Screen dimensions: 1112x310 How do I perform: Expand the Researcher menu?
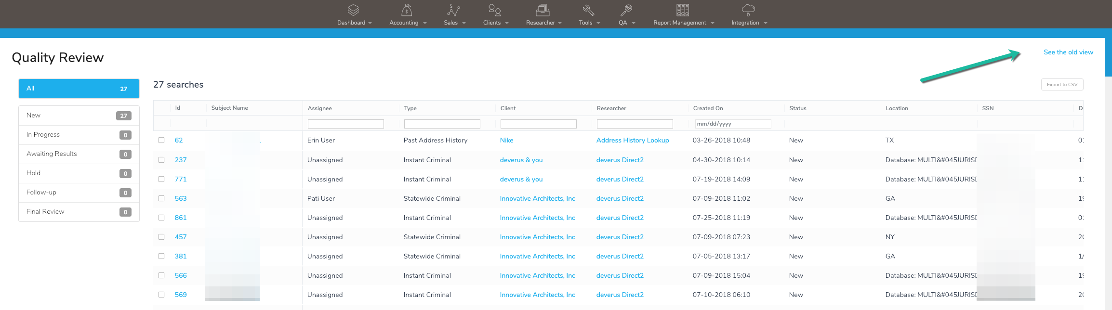pyautogui.click(x=544, y=23)
